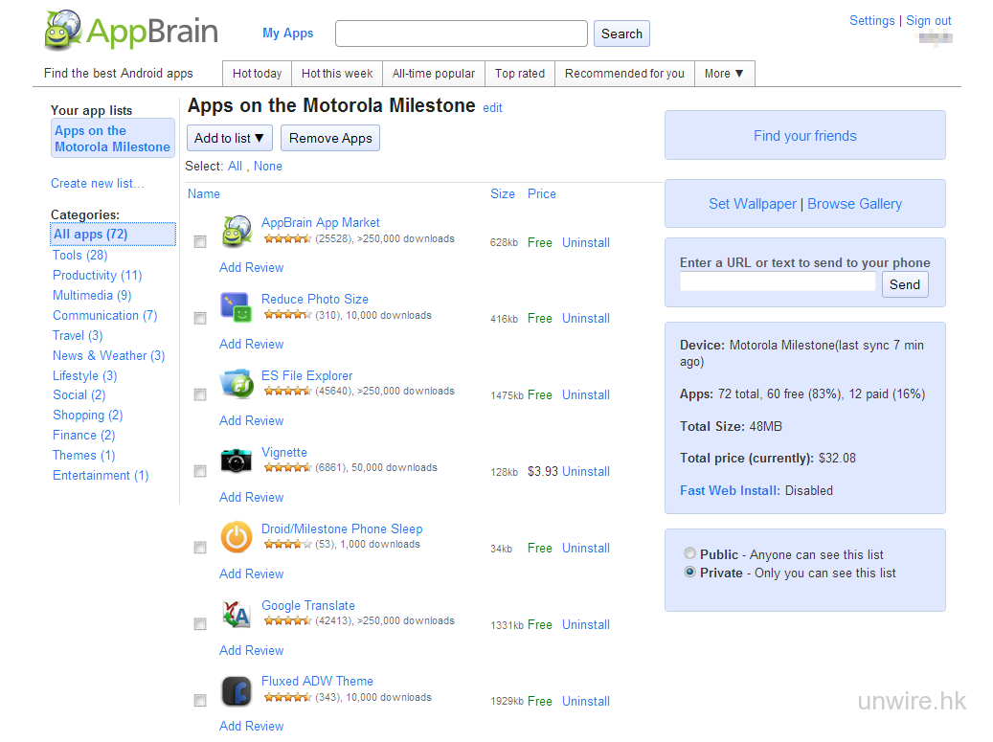This screenshot has height=742, width=993.
Task: Open the ES File Explorer folder icon
Action: [x=236, y=384]
